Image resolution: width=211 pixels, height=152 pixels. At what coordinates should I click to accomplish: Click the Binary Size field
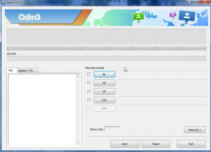(113, 129)
